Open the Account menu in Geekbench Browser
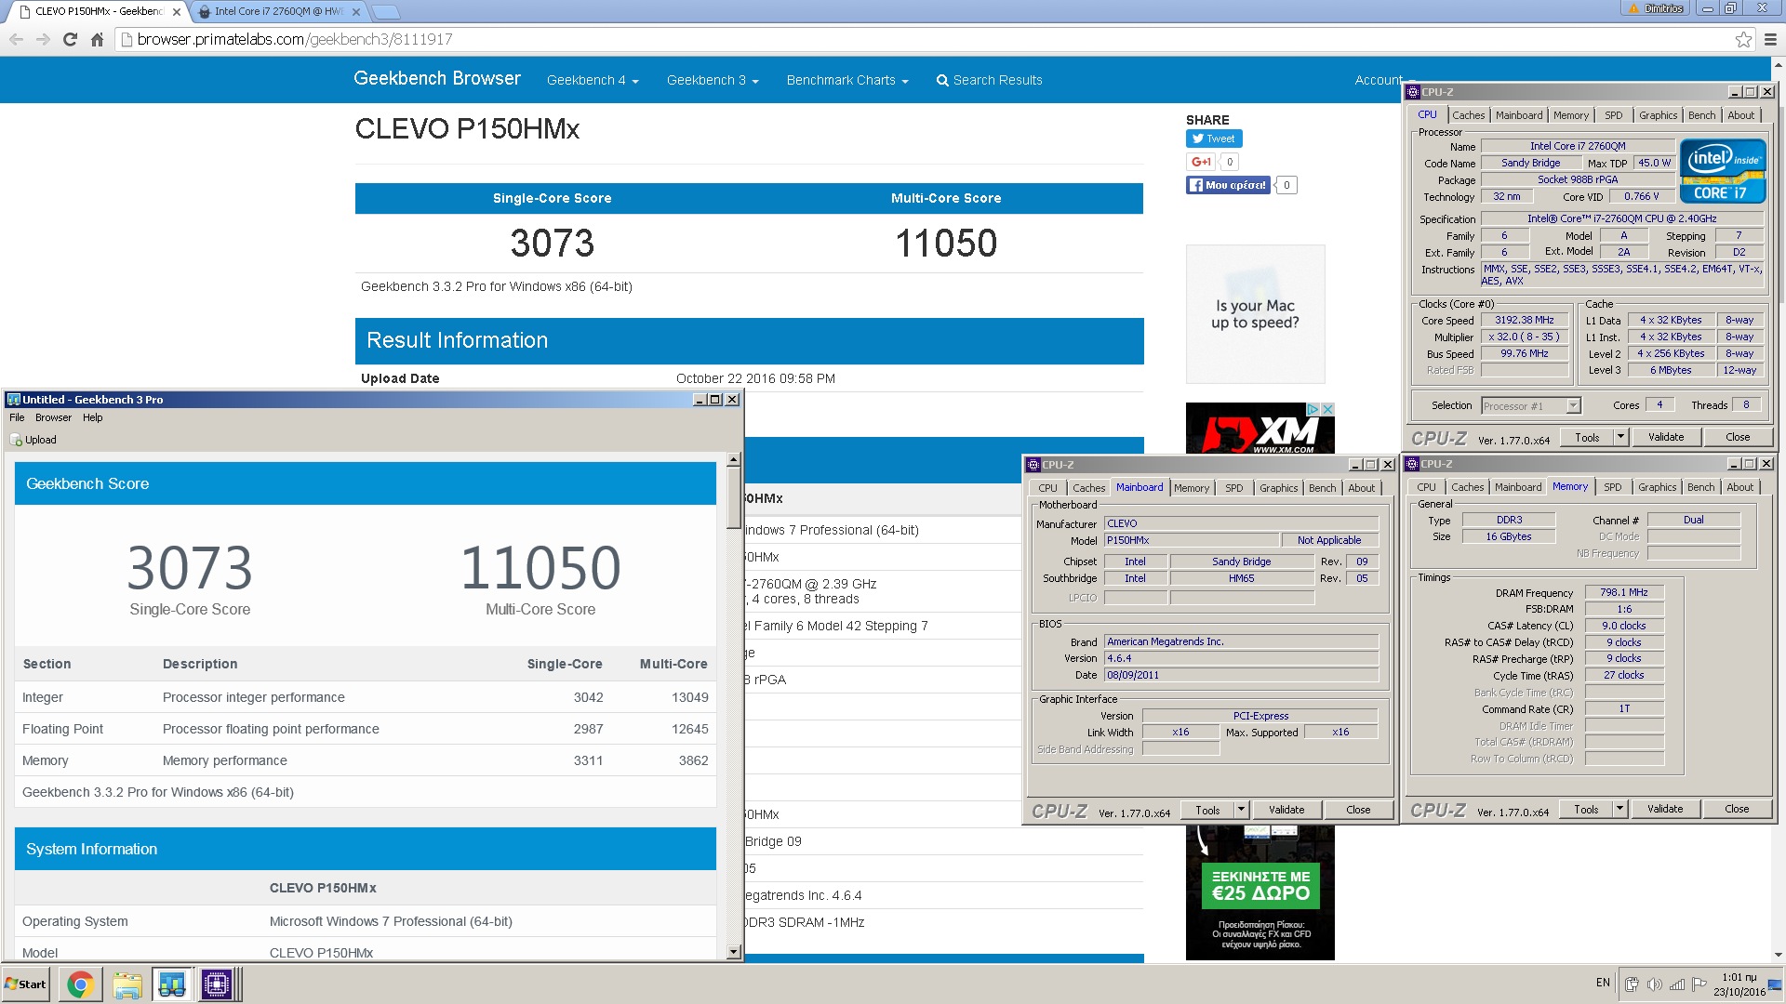The height and width of the screenshot is (1004, 1786). click(x=1379, y=80)
